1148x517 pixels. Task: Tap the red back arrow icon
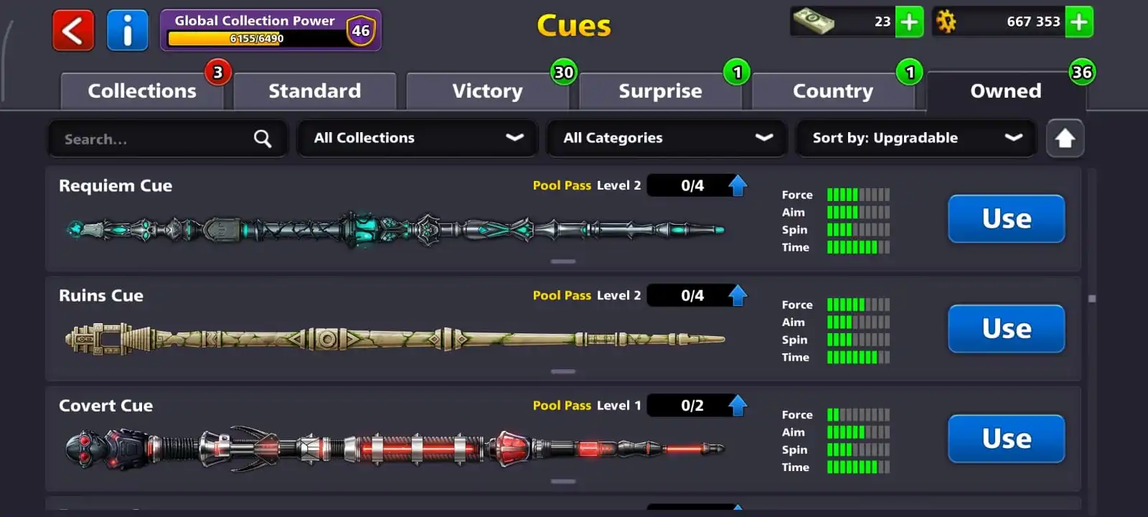(x=73, y=30)
